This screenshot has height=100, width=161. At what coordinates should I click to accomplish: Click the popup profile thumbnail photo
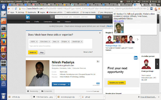119,28
